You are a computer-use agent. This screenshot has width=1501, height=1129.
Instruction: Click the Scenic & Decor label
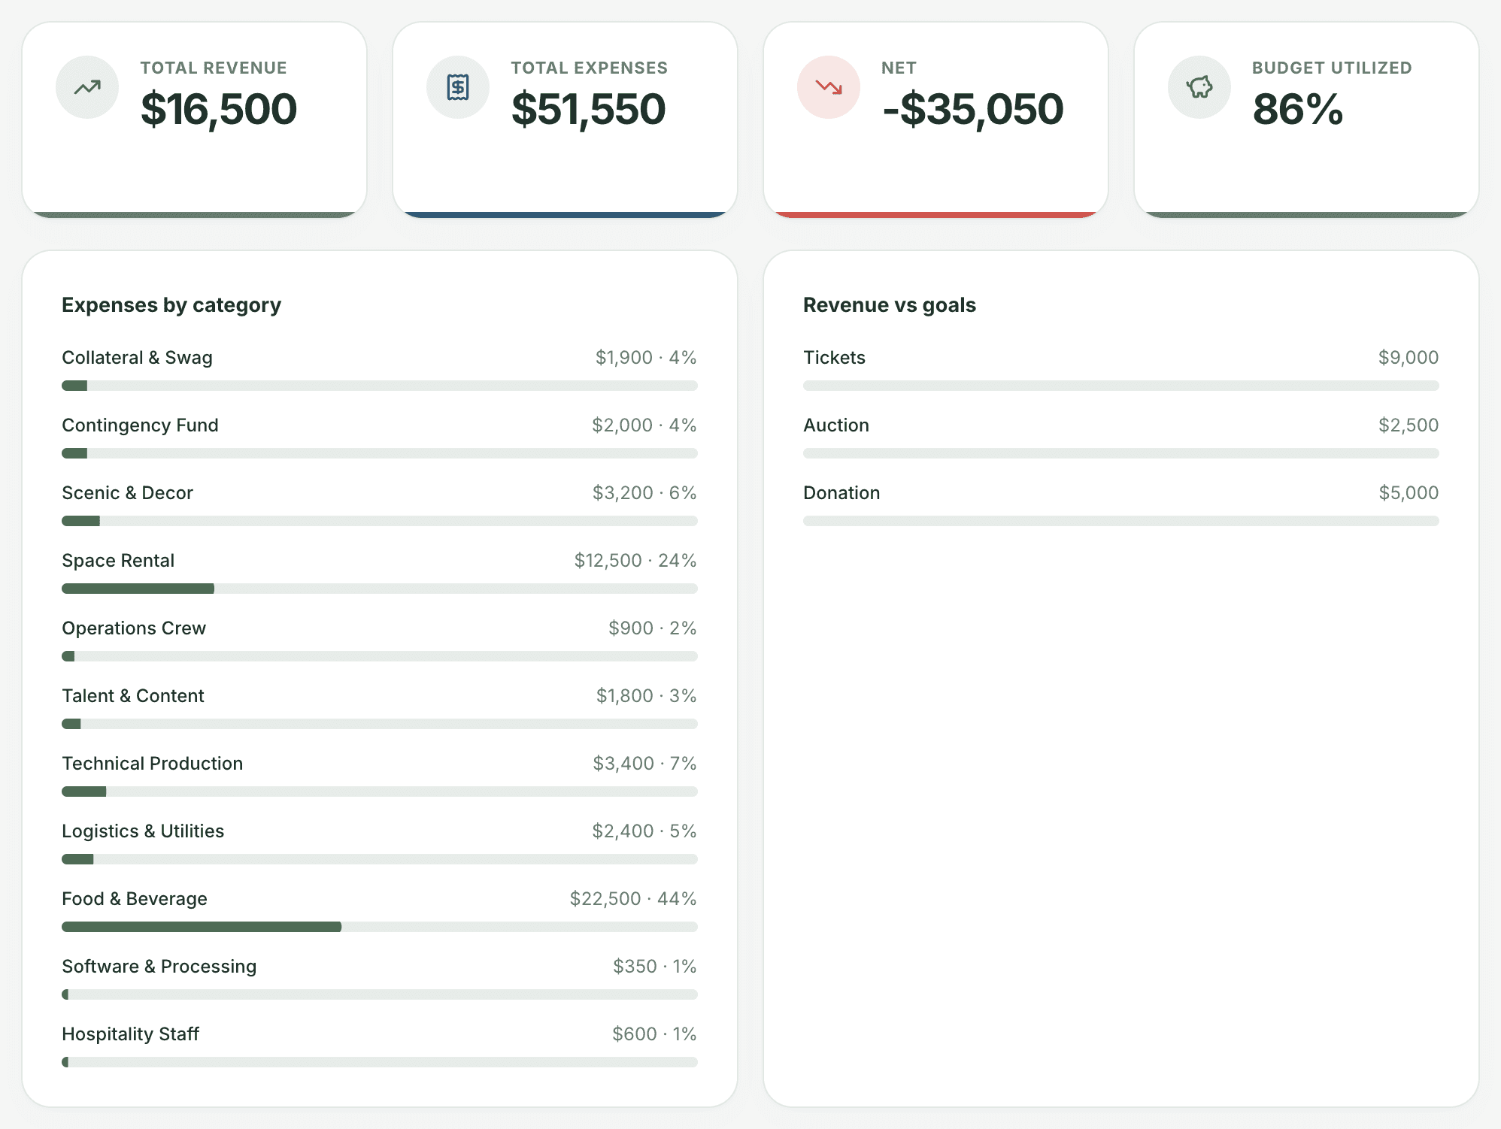point(127,493)
